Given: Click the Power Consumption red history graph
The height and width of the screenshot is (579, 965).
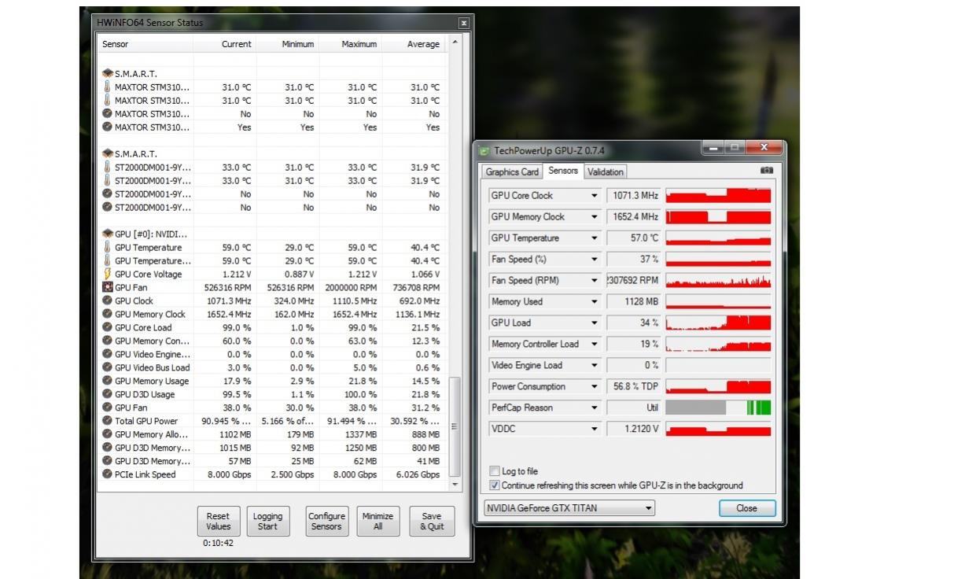Looking at the screenshot, I should coord(718,387).
